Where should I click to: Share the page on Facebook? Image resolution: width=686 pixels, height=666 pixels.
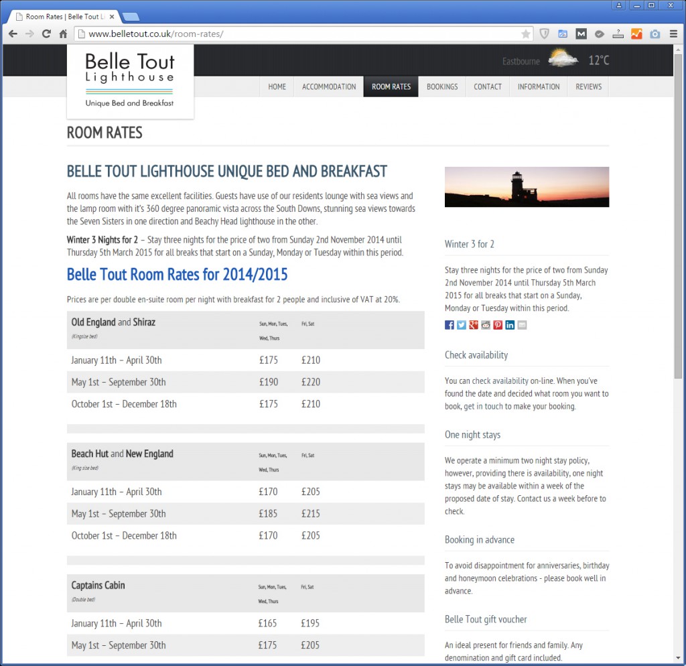(449, 324)
